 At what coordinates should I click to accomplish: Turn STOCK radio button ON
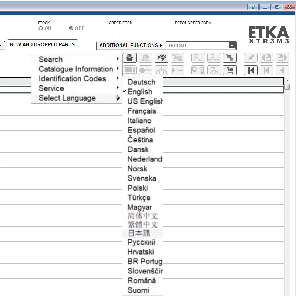[x=41, y=28]
